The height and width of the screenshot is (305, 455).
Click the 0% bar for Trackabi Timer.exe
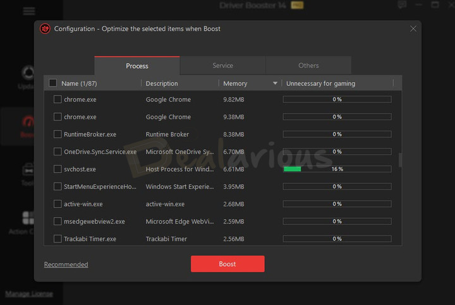(337, 239)
